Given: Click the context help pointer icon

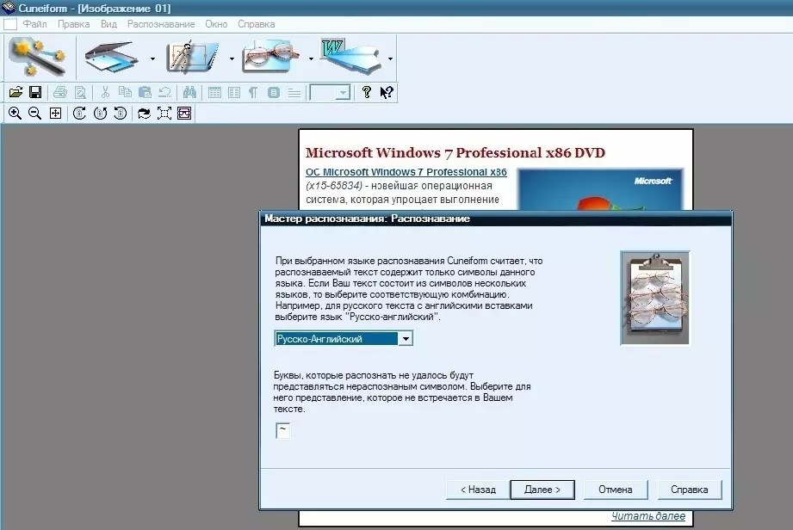Looking at the screenshot, I should (x=387, y=92).
